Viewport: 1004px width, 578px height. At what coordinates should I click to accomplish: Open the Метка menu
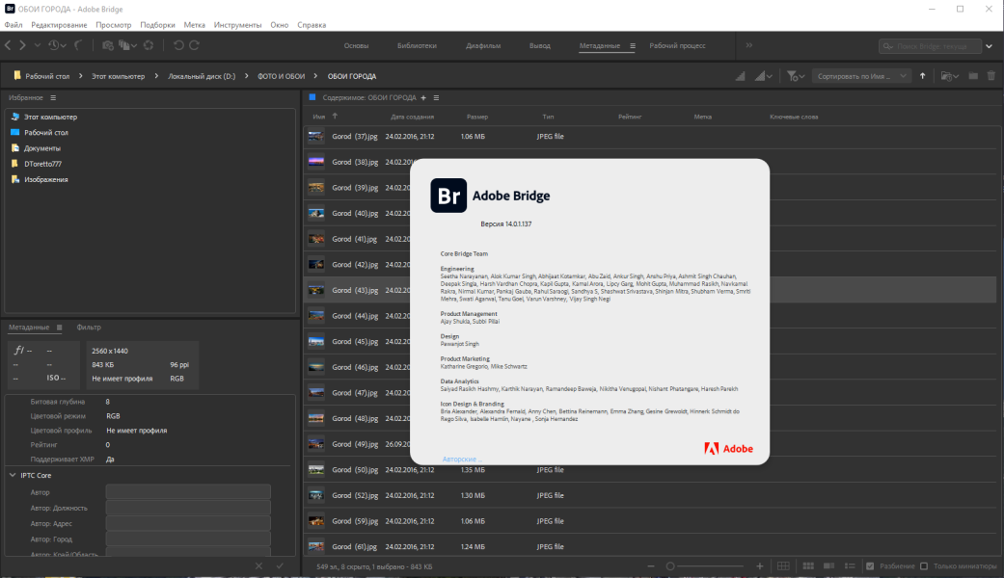(x=195, y=25)
